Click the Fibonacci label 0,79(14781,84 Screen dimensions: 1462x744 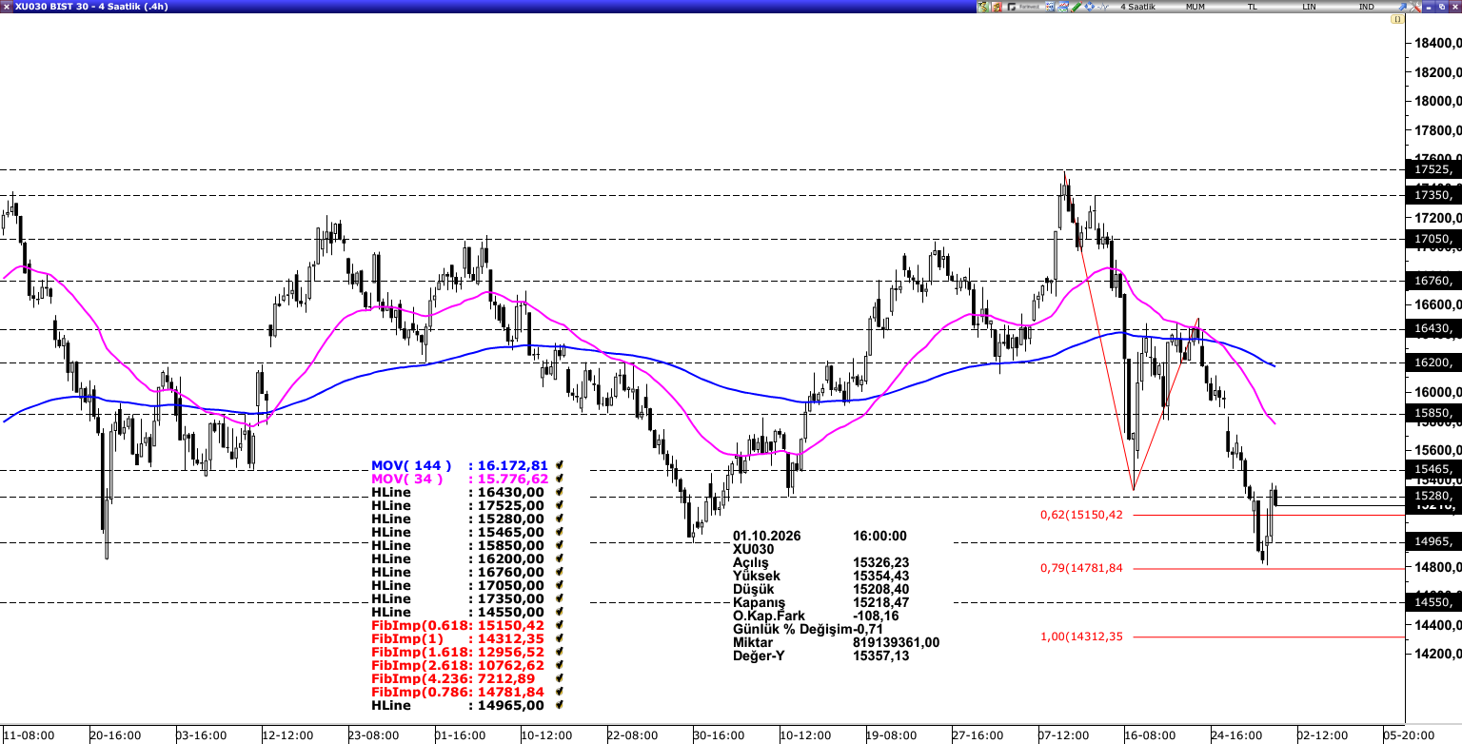point(1081,568)
